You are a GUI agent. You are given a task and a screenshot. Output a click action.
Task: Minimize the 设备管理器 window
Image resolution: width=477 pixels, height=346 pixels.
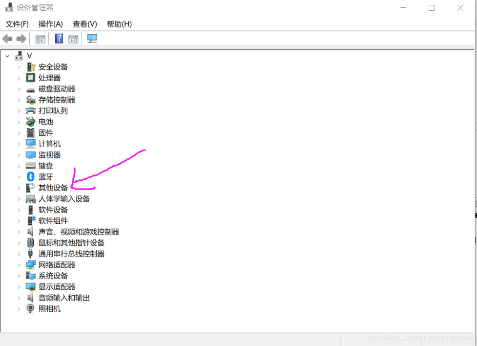(x=403, y=8)
